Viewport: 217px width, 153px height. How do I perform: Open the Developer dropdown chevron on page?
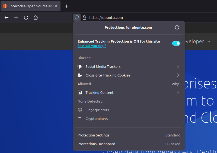[209, 42]
